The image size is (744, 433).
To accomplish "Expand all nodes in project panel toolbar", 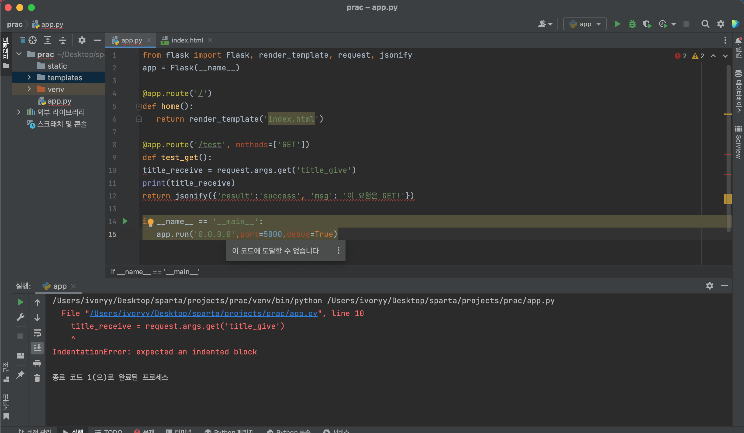I will [x=47, y=40].
